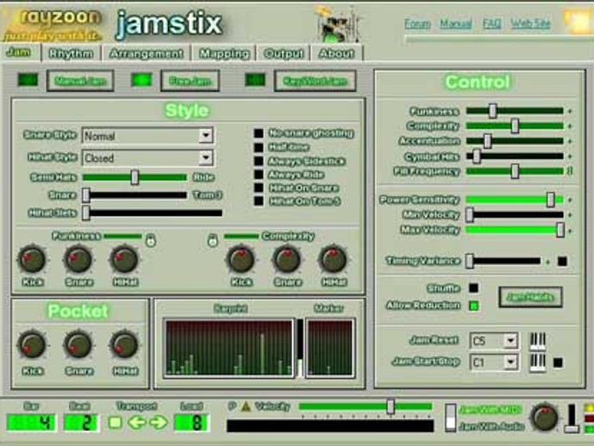Toggle the Funkiness lock icon
Viewport: 594px width, 446px height.
(151, 240)
